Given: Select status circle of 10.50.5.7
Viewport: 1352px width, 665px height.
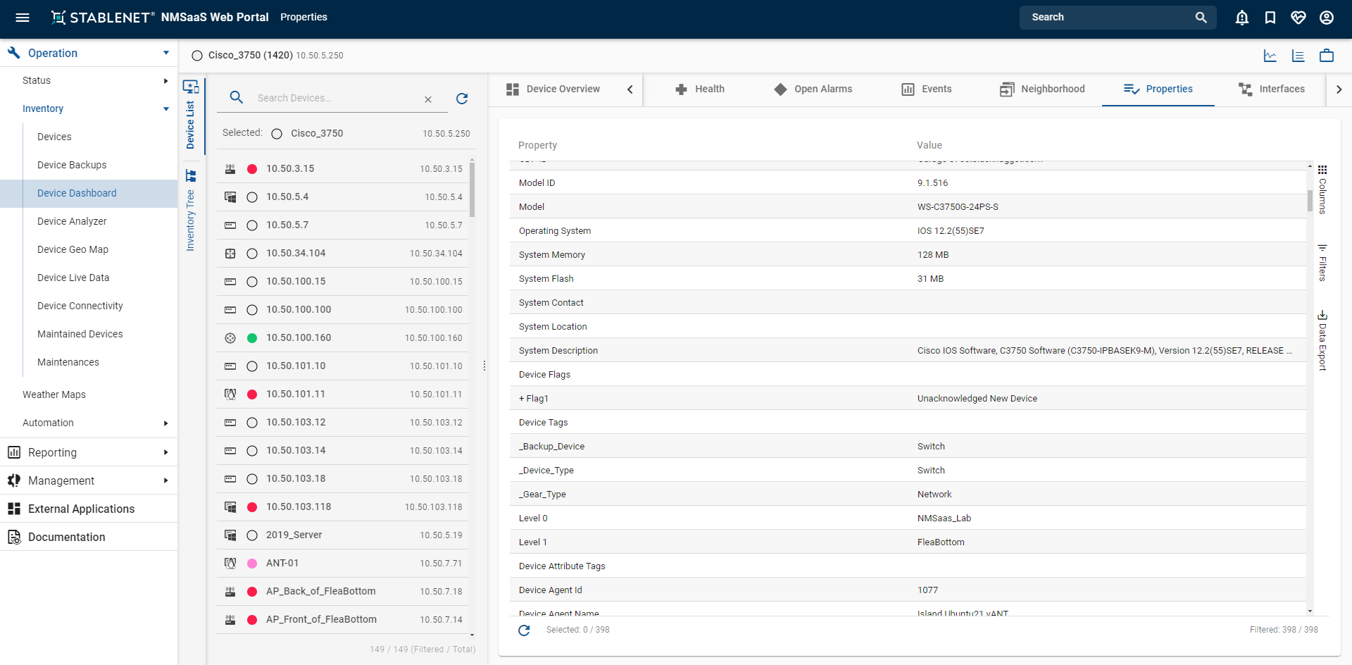Looking at the screenshot, I should click(252, 225).
